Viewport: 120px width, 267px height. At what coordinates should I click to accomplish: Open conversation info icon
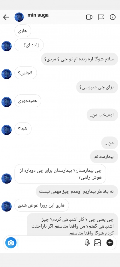point(113,17)
